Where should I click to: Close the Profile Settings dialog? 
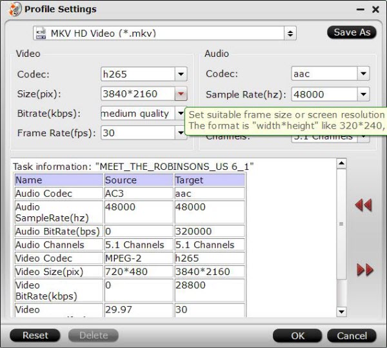[375, 10]
